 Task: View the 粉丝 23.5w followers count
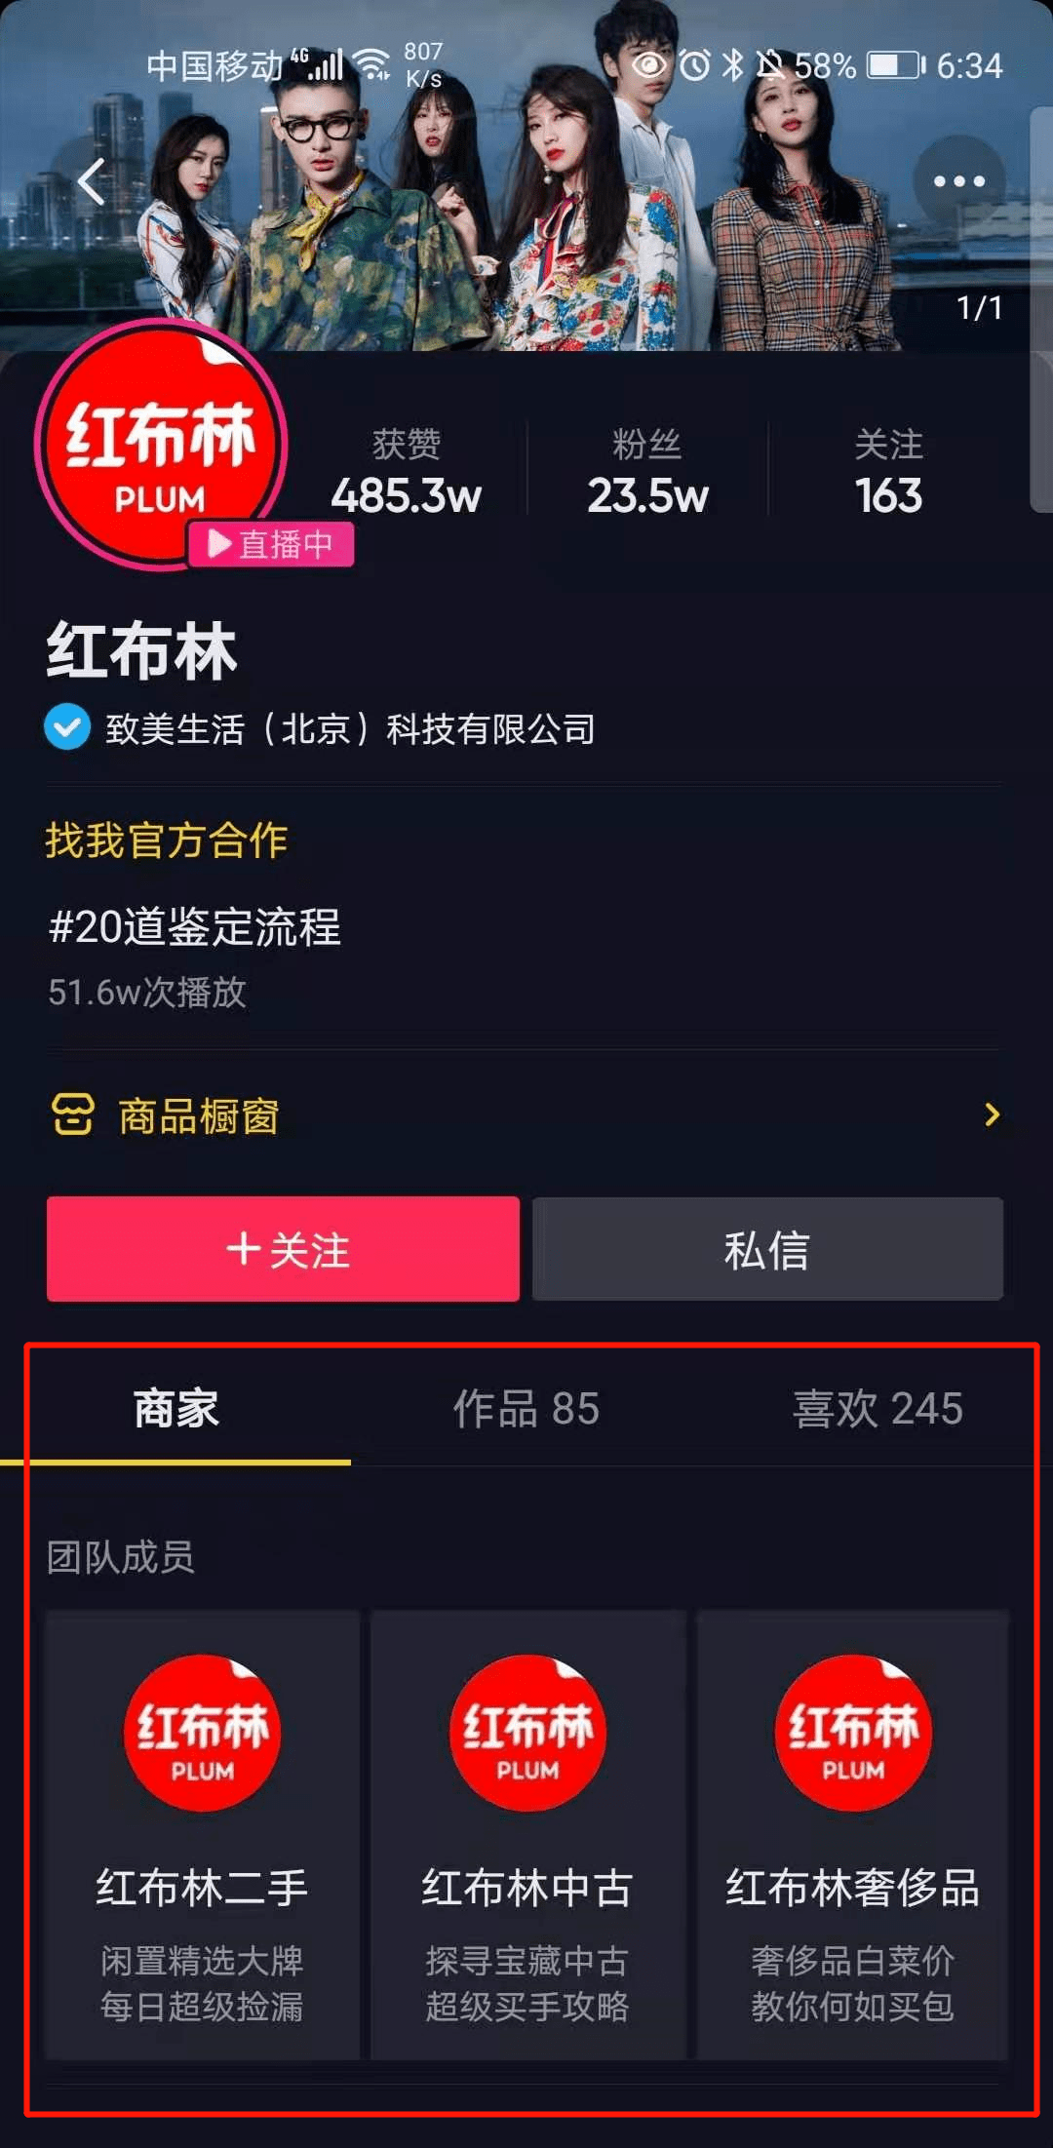pos(647,471)
